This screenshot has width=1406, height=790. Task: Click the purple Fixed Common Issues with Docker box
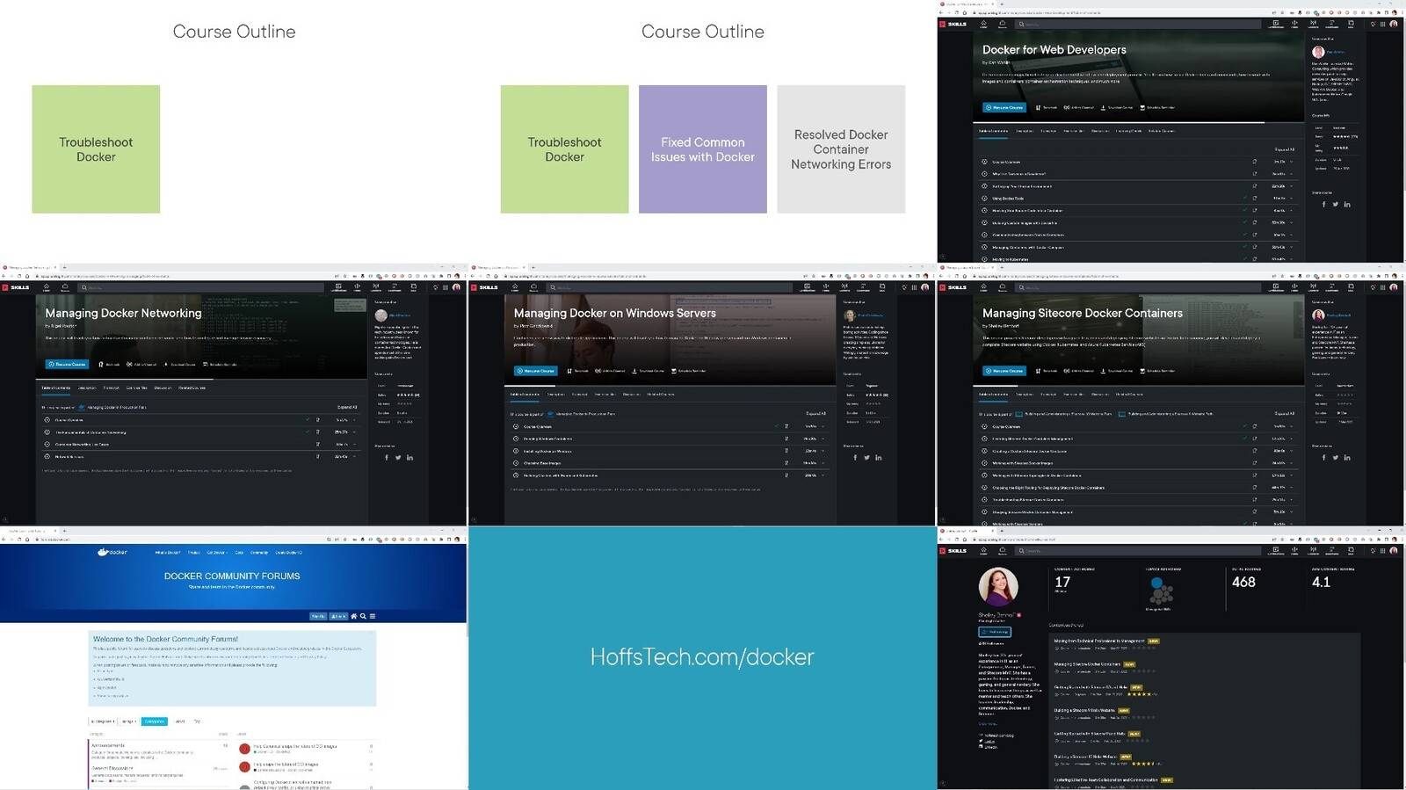(x=703, y=149)
